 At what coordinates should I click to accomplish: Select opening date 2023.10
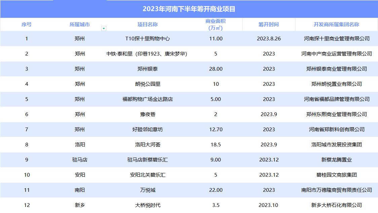tap(268, 205)
